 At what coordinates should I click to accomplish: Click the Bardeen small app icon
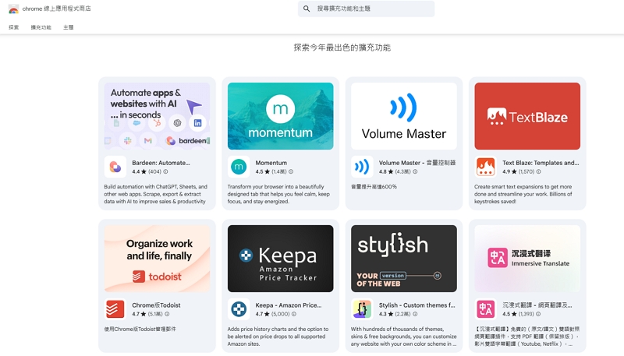[x=115, y=167]
